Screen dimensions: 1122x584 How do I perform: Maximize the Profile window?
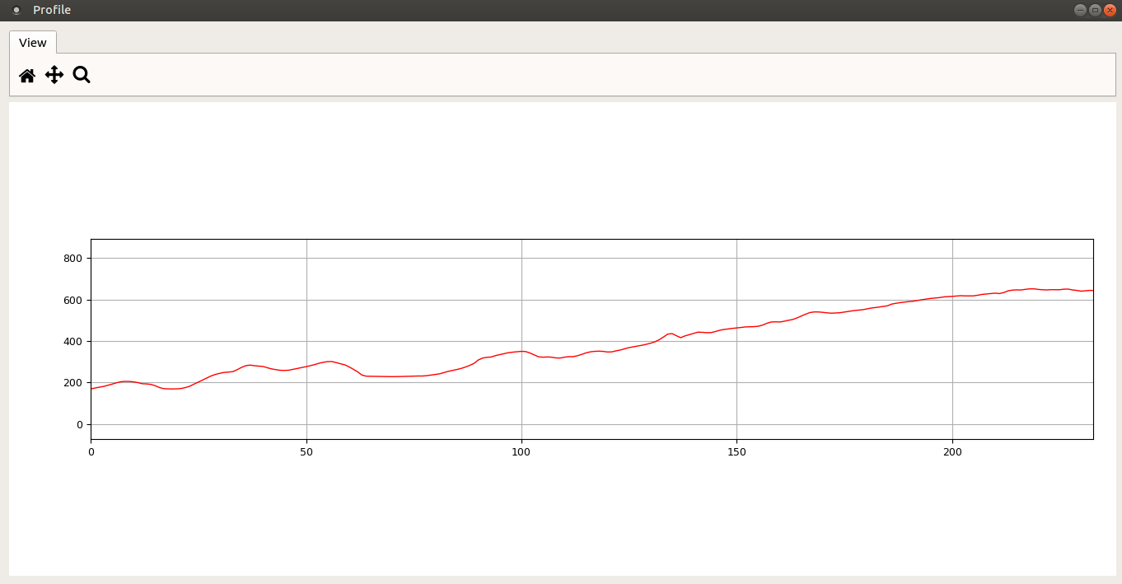1095,10
